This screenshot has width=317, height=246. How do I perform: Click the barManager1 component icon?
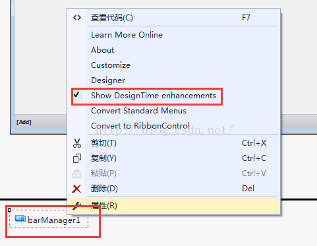point(20,219)
